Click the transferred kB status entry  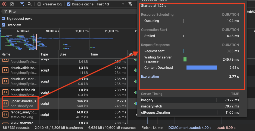[x=59, y=128]
